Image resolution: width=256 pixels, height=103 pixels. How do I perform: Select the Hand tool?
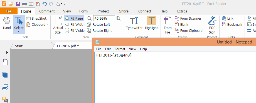pos(7,23)
